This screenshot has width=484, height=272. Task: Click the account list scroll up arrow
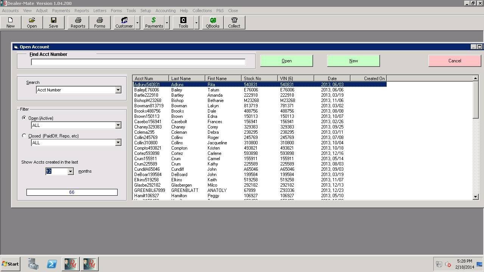[x=476, y=78]
